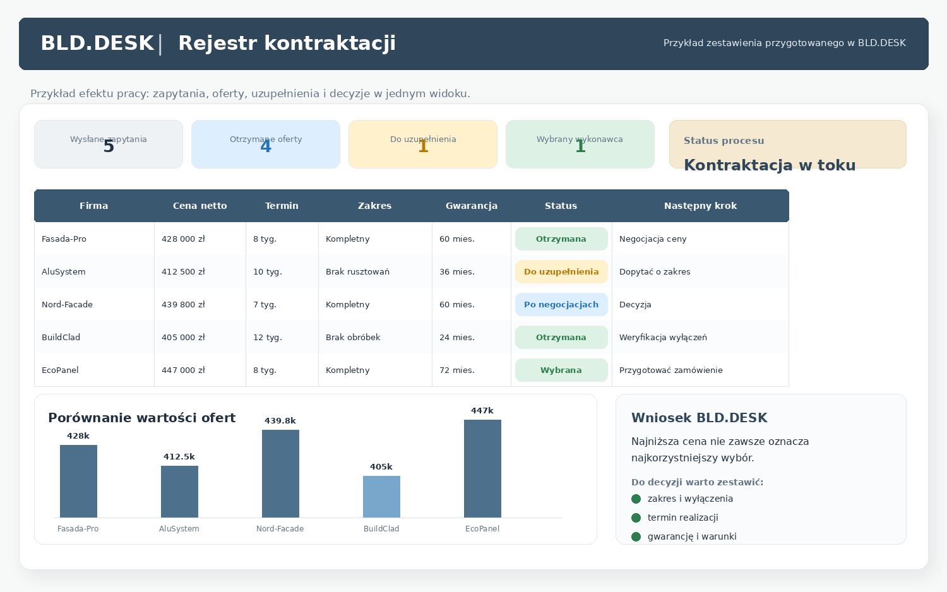Click the Nord-Facade bar in the chart
Screen dimensions: 947x592
point(280,474)
